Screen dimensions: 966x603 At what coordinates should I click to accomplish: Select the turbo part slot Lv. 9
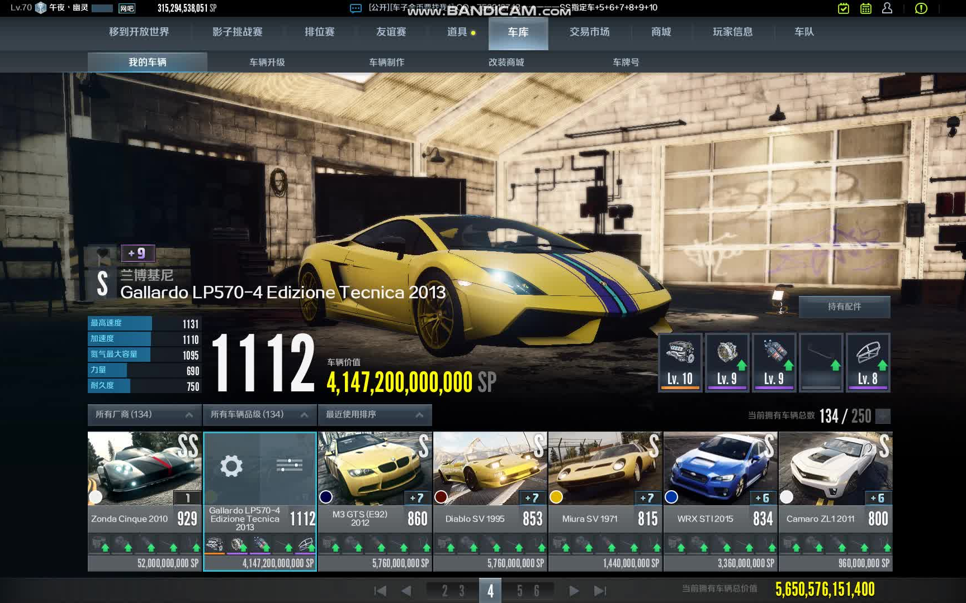pos(727,362)
